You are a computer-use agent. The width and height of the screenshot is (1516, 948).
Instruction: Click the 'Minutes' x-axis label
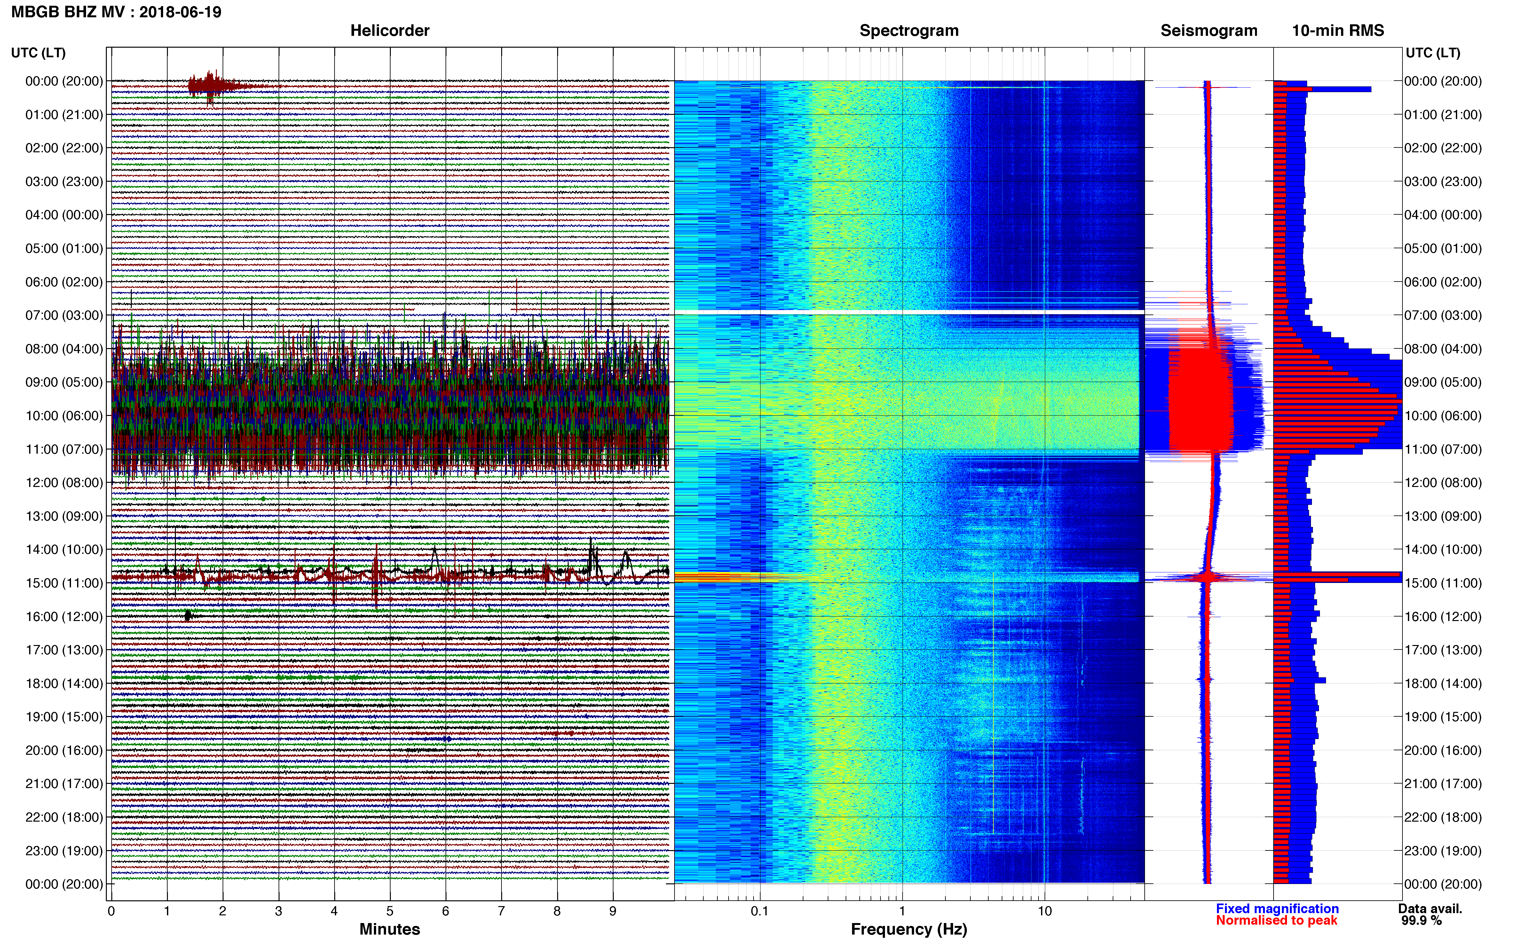(x=390, y=929)
